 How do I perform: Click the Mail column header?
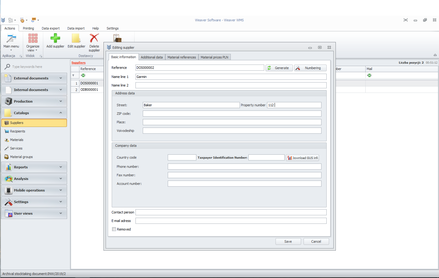(402, 69)
